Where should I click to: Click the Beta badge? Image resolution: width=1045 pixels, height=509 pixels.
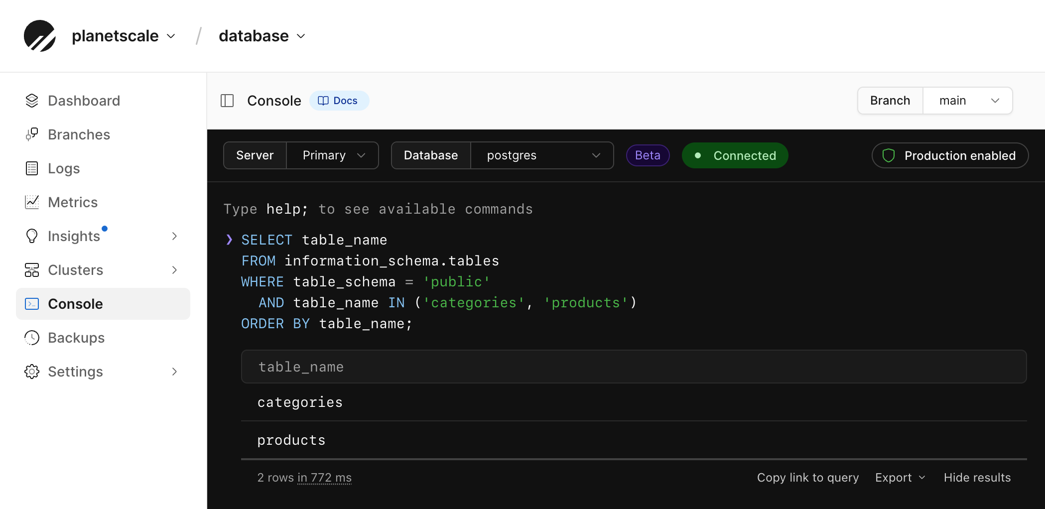point(648,155)
